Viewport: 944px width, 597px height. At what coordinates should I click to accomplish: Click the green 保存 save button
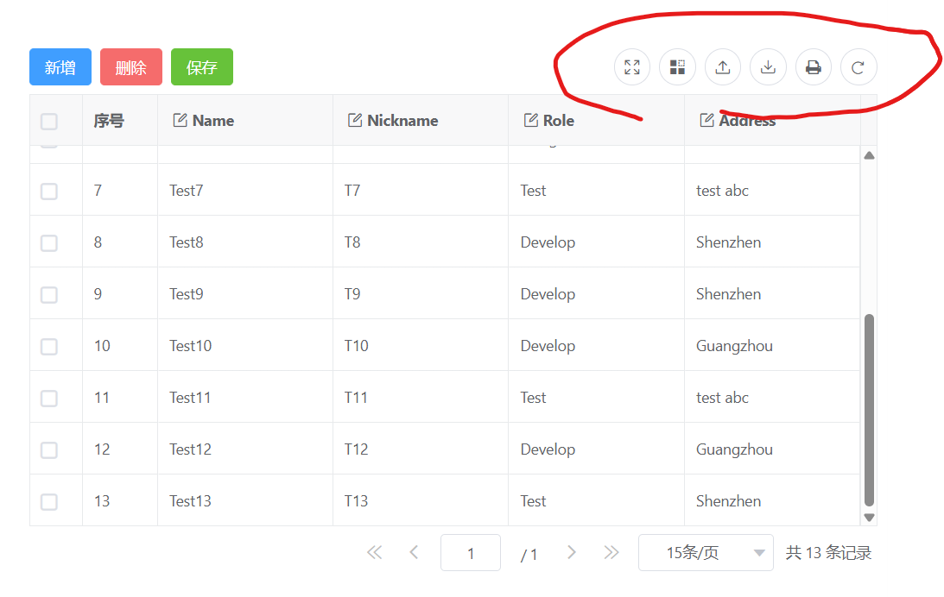[202, 67]
